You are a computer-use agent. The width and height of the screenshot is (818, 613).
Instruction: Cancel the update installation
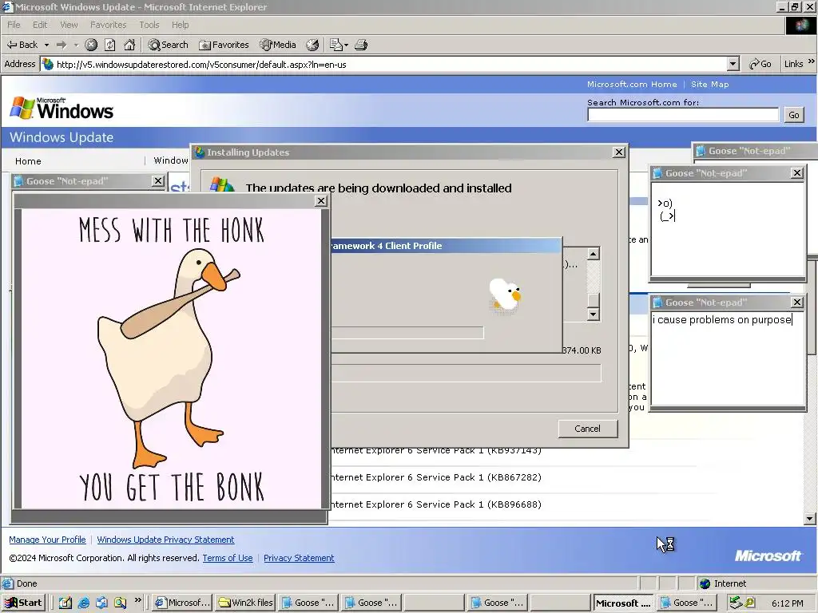[x=587, y=429]
